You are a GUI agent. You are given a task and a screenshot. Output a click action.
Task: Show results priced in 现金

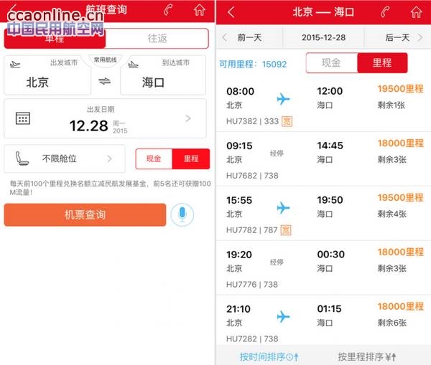coord(331,63)
